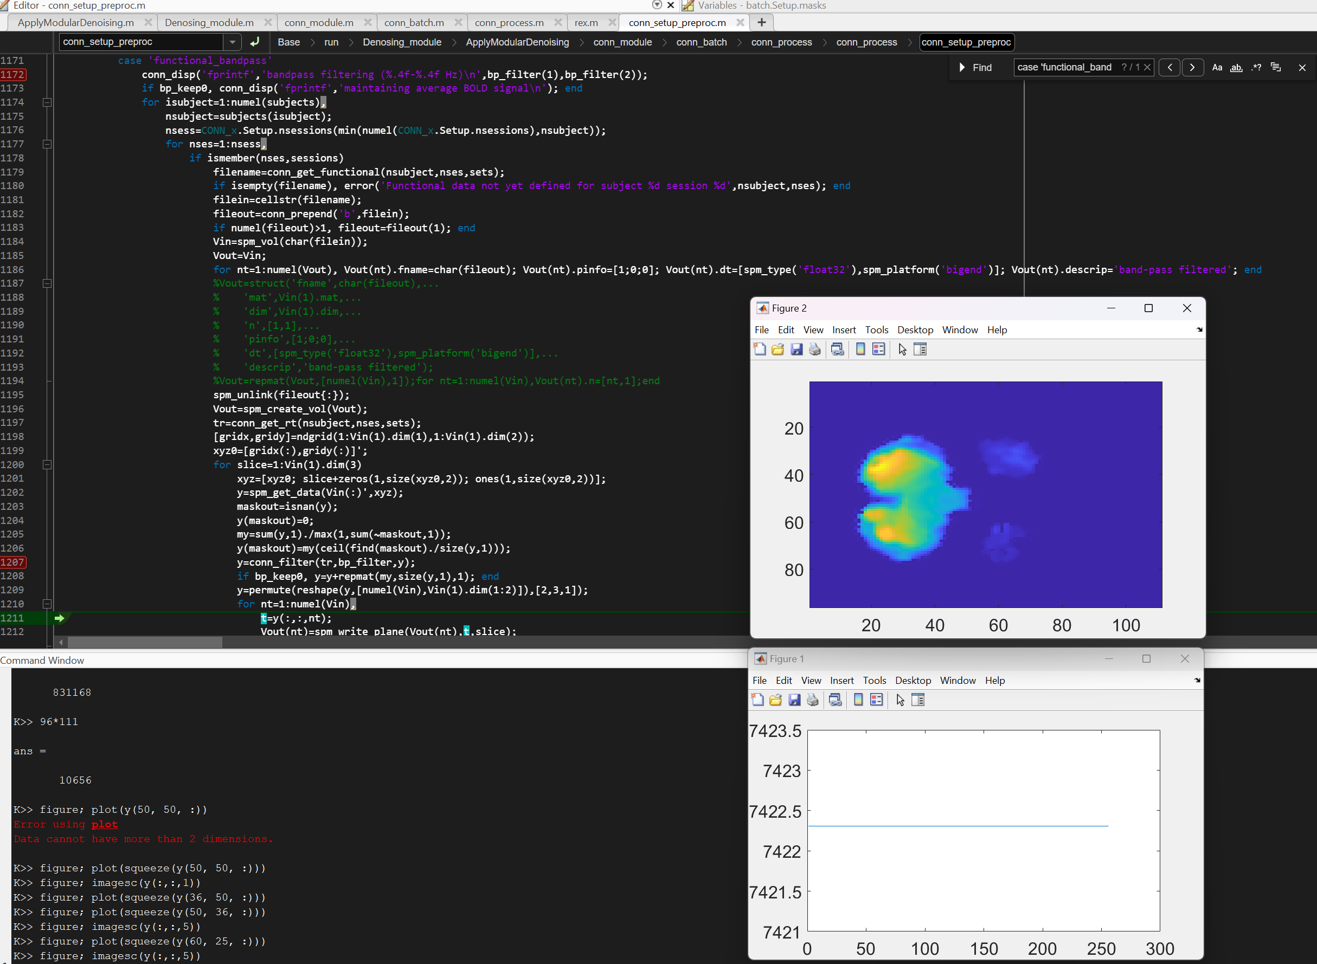Toggle regular expression search in Find bar
This screenshot has width=1317, height=964.
(1256, 68)
